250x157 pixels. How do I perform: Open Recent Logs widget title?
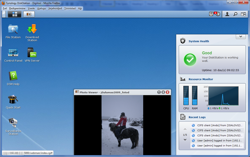197,117
